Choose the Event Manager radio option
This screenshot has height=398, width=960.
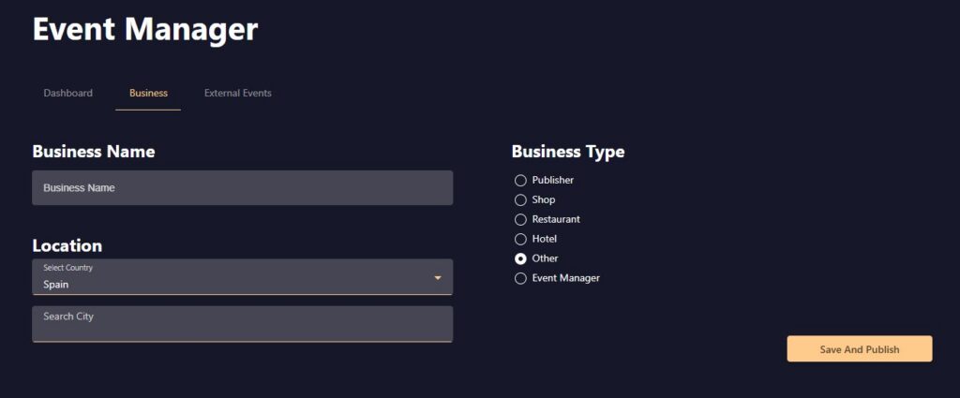click(521, 278)
